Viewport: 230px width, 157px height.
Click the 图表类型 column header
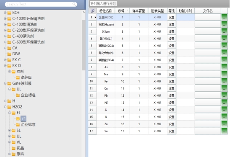point(158,11)
